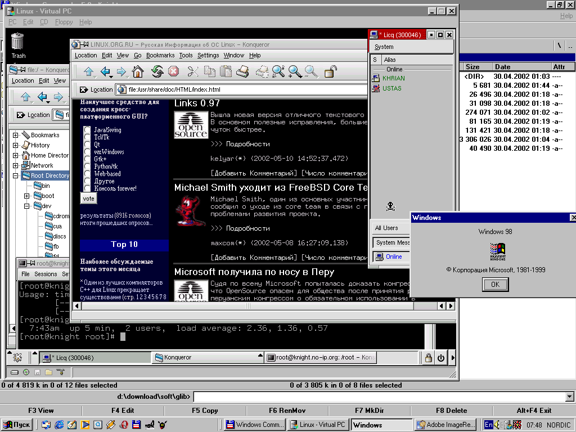Select the Консоль forever! poll option
Image resolution: width=576 pixels, height=432 pixels.
pyautogui.click(x=87, y=188)
